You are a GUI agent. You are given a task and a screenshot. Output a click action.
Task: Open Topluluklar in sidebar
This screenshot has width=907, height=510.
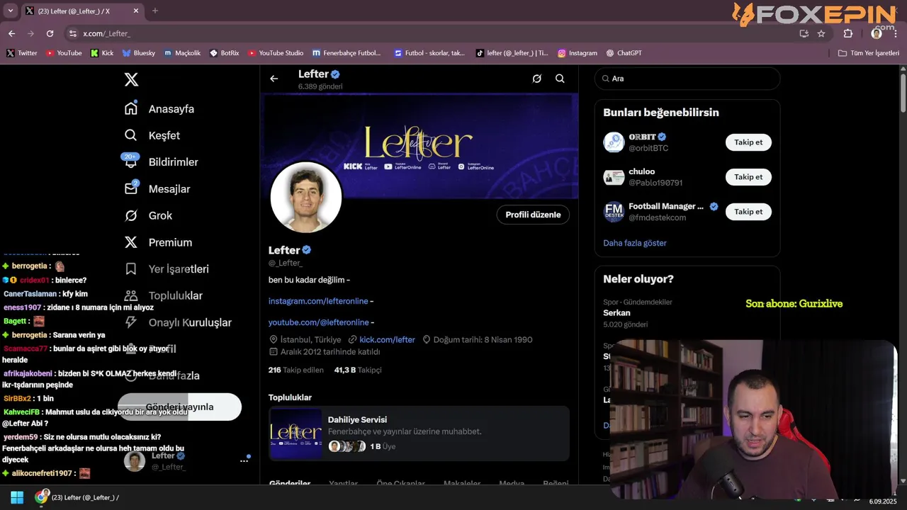coord(163,295)
